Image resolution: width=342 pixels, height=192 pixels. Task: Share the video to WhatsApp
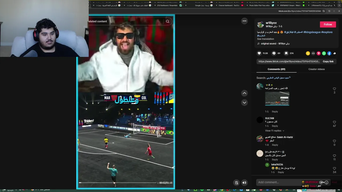(324, 53)
